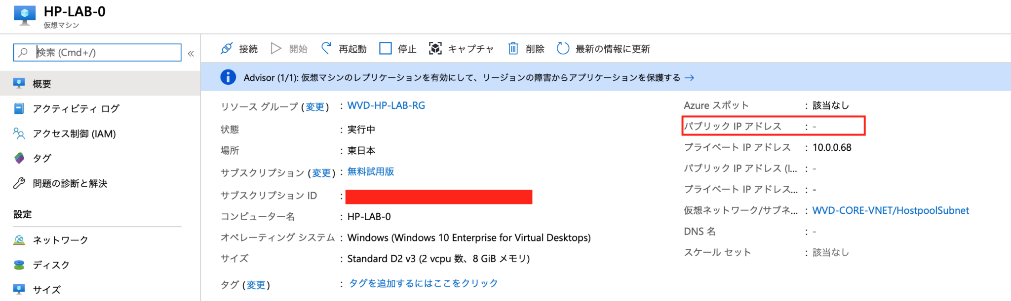The image size is (1011, 301).
Task: Select アクセス制御 (IAM) menu item
Action: 74,134
